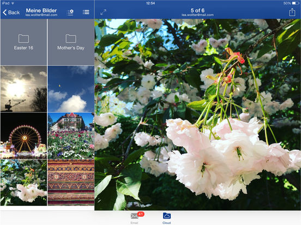The height and width of the screenshot is (225, 301).
Task: Select the sun and crane thumbnail
Action: [23, 89]
